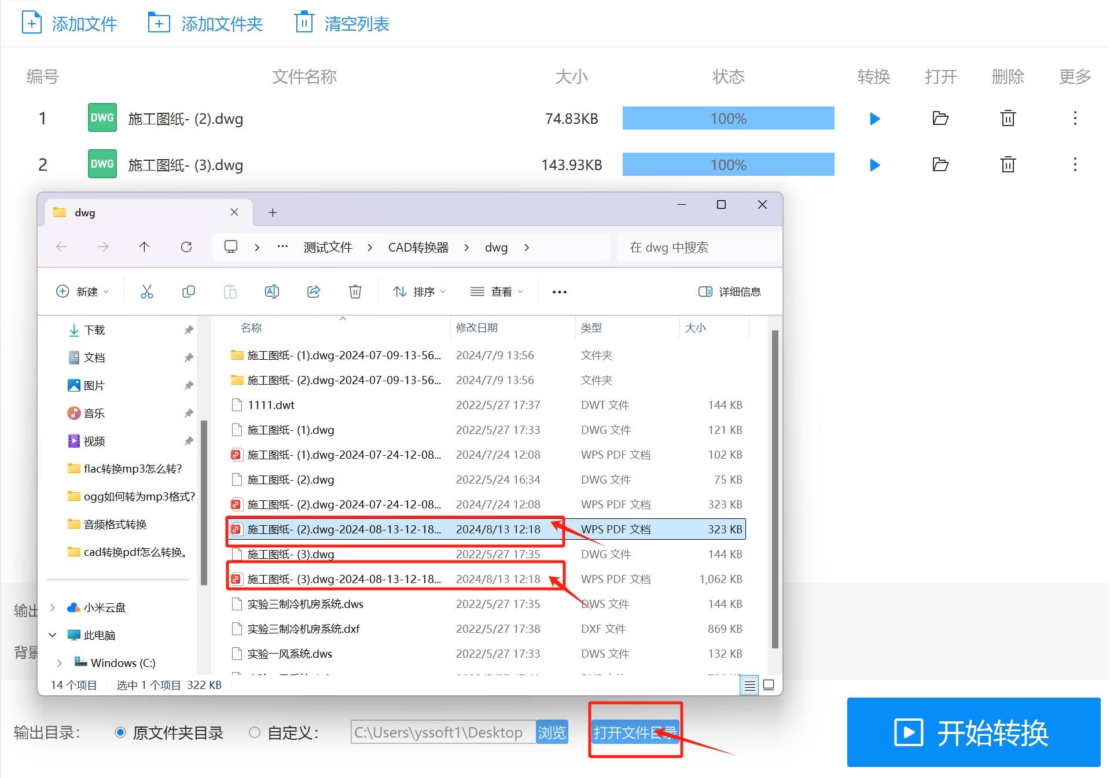
Task: Switch Explorer to details list view icon
Action: 749,685
